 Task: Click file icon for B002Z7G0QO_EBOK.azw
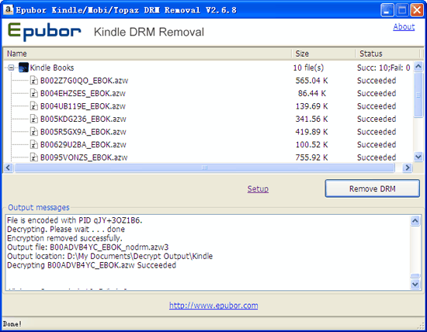[x=33, y=80]
